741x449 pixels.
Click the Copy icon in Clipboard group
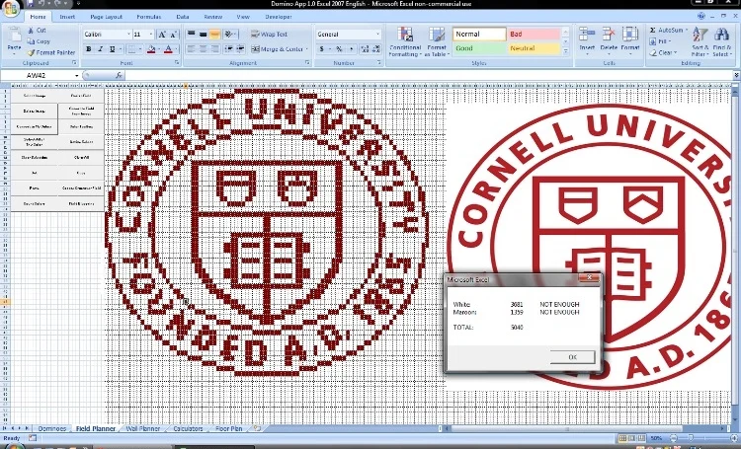click(x=31, y=41)
